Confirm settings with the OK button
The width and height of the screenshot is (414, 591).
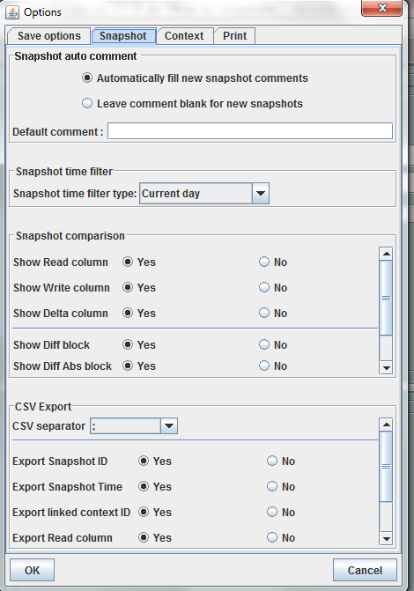click(32, 570)
